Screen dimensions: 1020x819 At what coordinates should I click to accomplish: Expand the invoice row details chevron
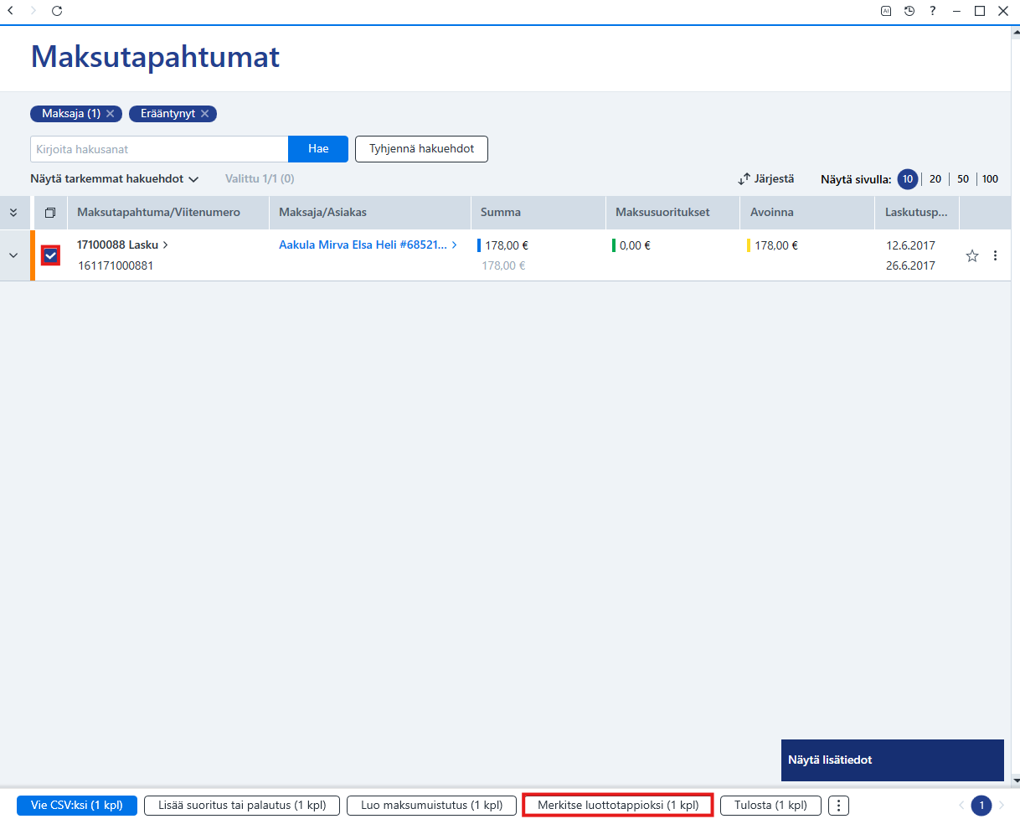click(13, 255)
